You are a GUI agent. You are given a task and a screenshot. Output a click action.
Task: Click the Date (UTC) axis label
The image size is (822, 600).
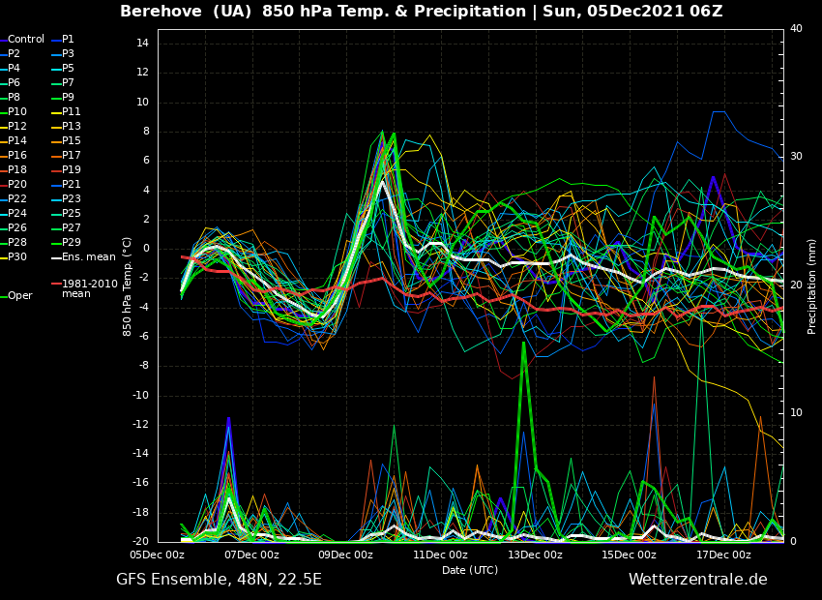470,570
